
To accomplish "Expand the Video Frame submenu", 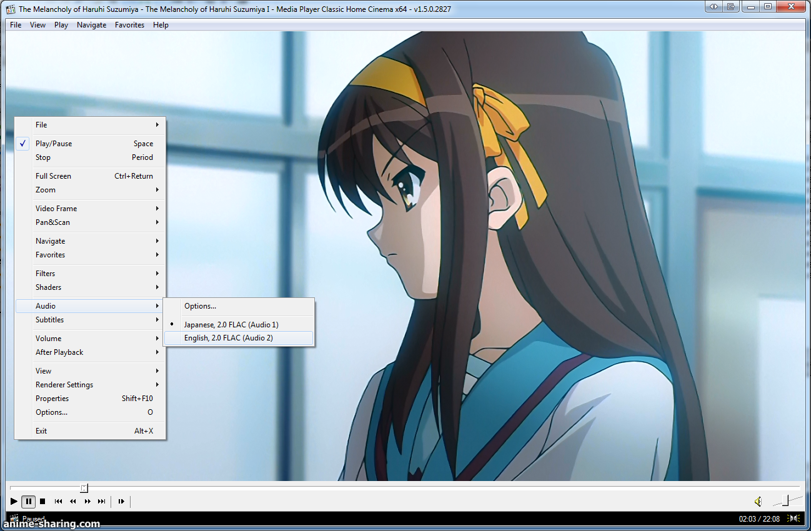I will 90,209.
